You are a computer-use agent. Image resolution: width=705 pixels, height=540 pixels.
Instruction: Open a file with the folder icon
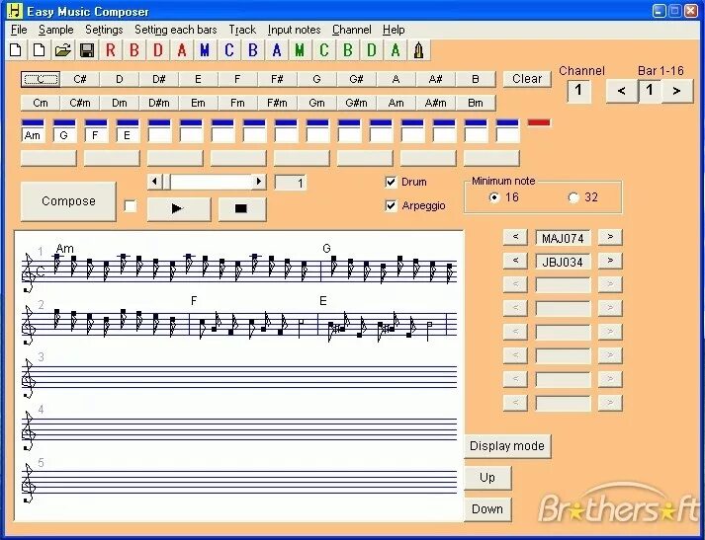point(63,49)
